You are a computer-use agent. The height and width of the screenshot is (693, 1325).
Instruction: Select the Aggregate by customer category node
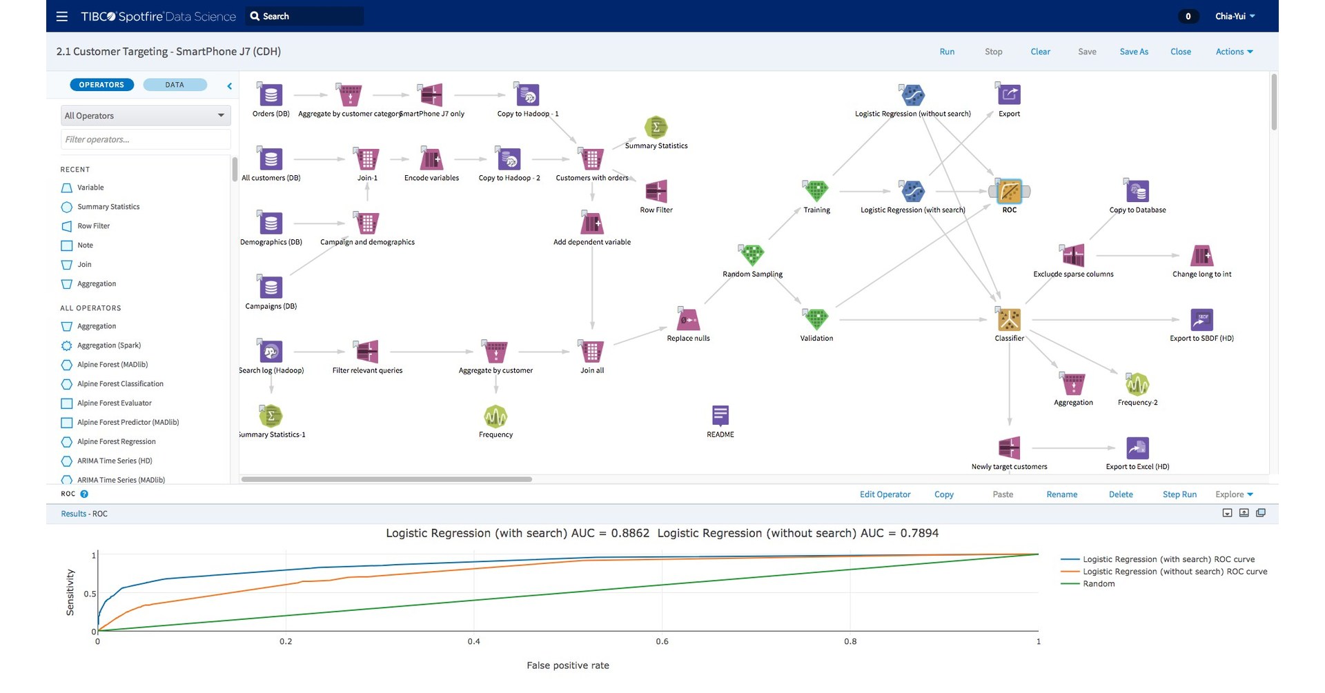[x=350, y=94]
